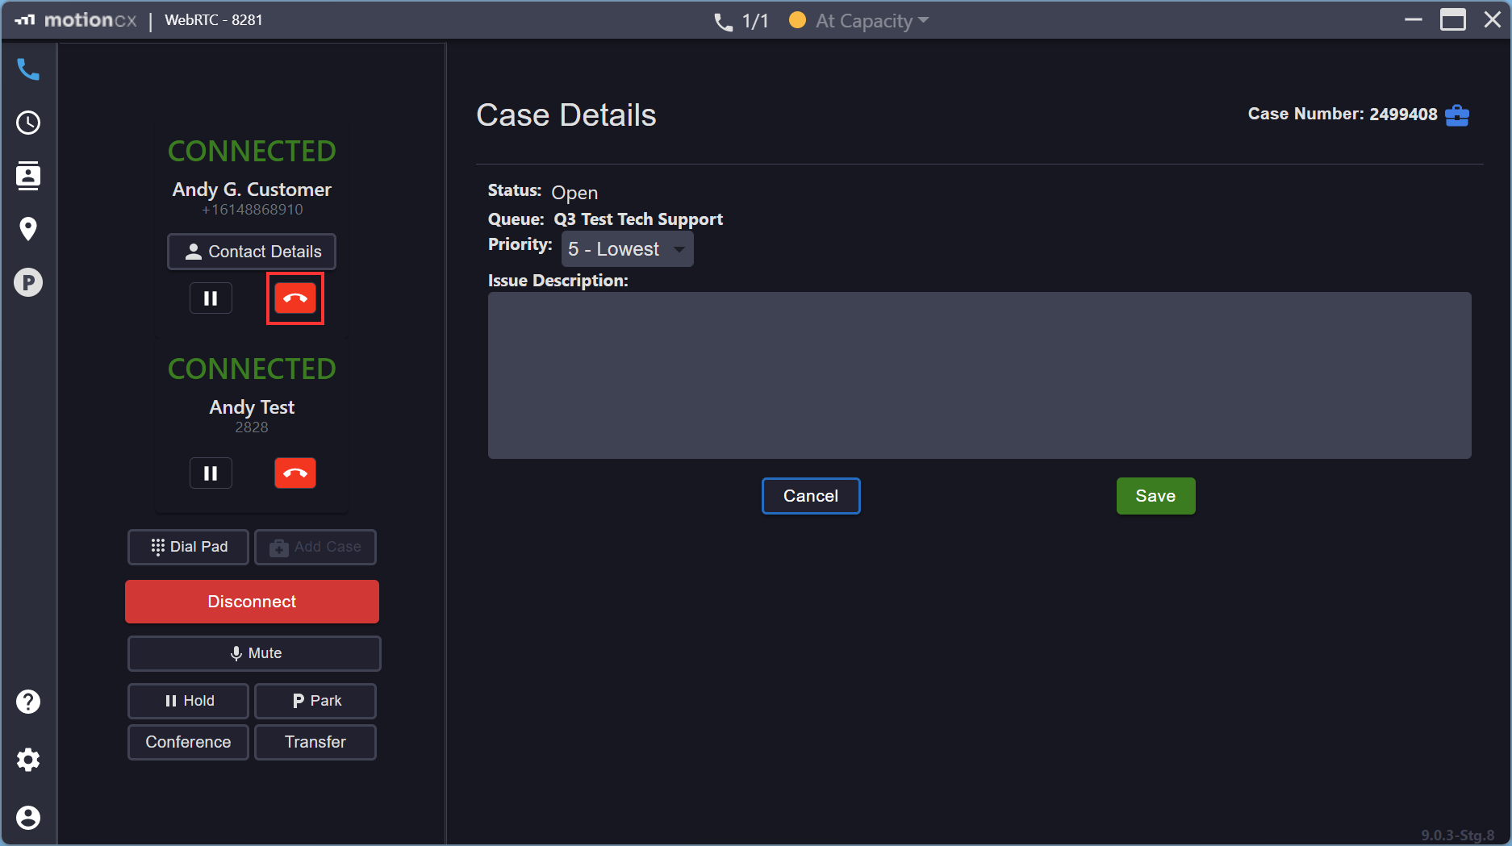The height and width of the screenshot is (846, 1512).
Task: Open parked calls P icon
Action: pyautogui.click(x=28, y=282)
